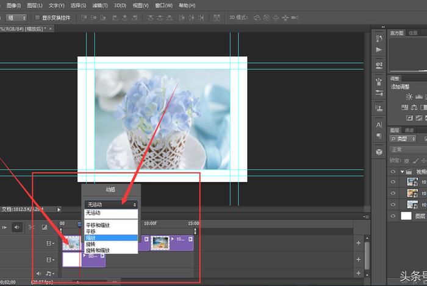Click the distribute left edges icon
This screenshot has height=286, width=427.
click(x=182, y=18)
